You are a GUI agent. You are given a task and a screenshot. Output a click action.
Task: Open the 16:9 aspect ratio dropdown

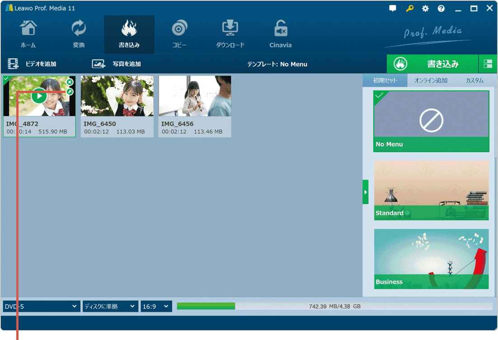(x=156, y=307)
